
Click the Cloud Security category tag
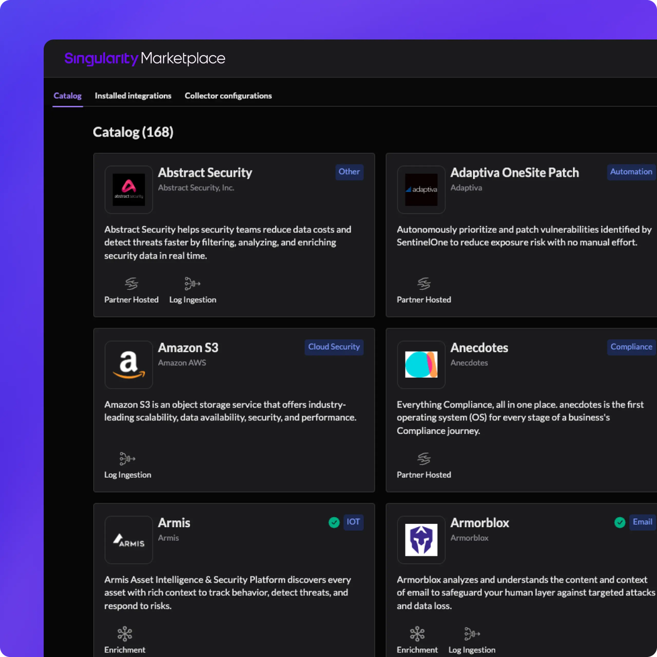click(334, 347)
